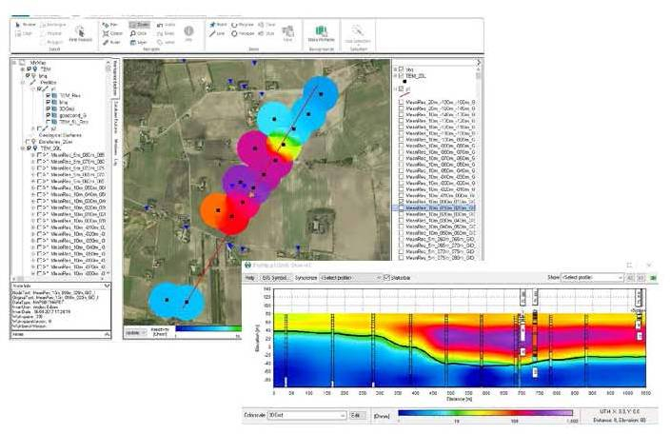Viewport: 670px width, 434px height.
Task: Open the Log side tab
Action: [x=116, y=162]
